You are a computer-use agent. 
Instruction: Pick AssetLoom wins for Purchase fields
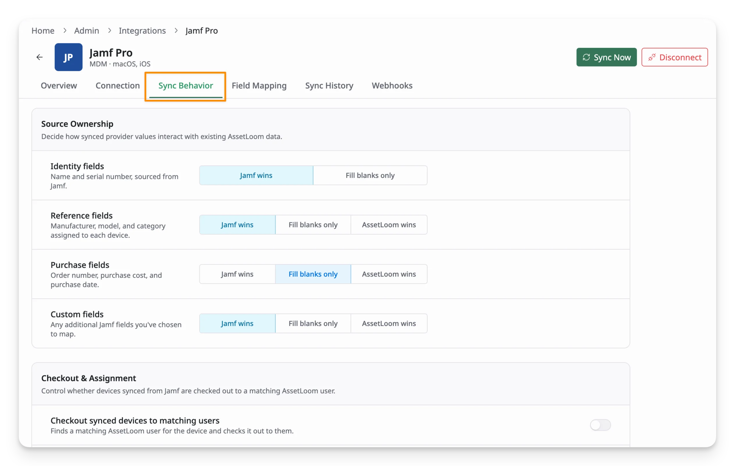tap(389, 274)
